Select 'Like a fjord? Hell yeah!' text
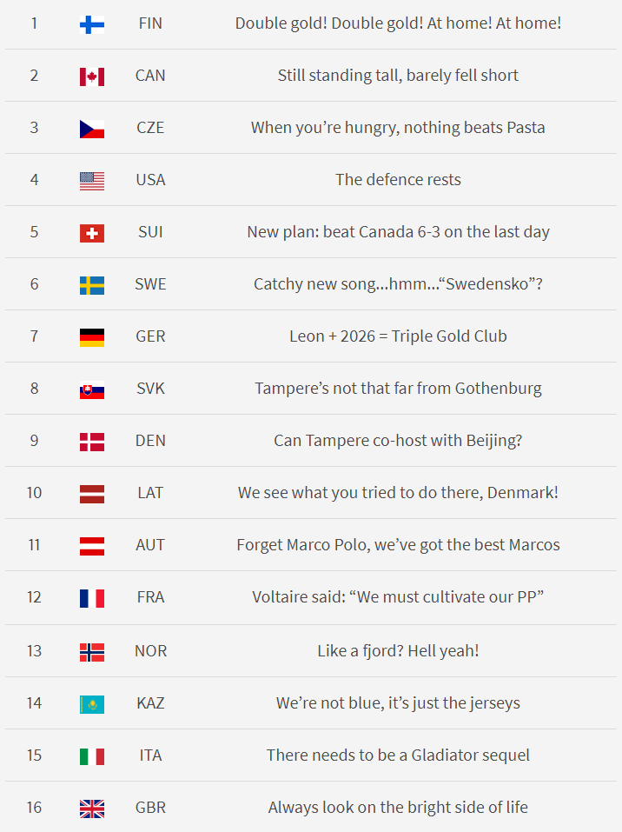Viewport: 622px width, 832px height. coord(398,651)
